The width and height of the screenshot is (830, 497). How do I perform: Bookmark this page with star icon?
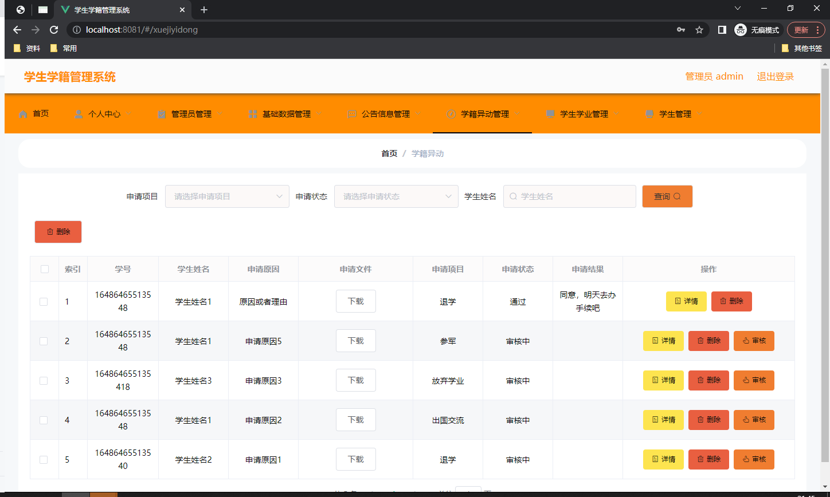[699, 30]
